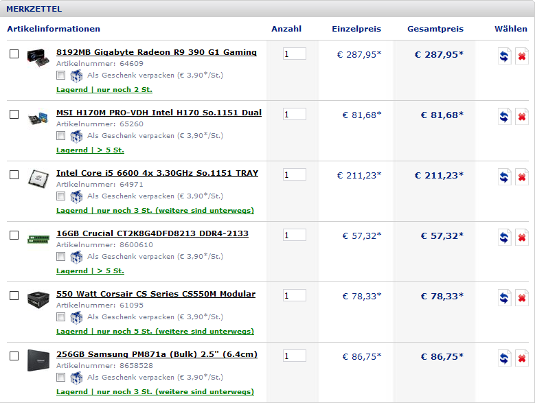This screenshot has height=403, width=535.
Task: Enable gift wrapping for Corsair CS550M
Action: pos(60,316)
